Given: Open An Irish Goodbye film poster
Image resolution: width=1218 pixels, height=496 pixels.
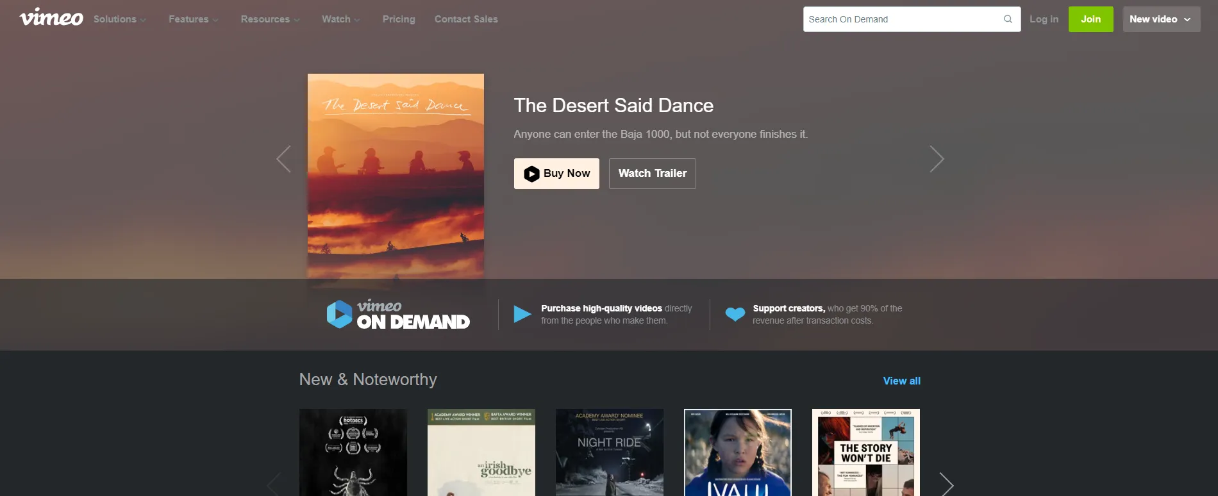Looking at the screenshot, I should click(x=481, y=452).
